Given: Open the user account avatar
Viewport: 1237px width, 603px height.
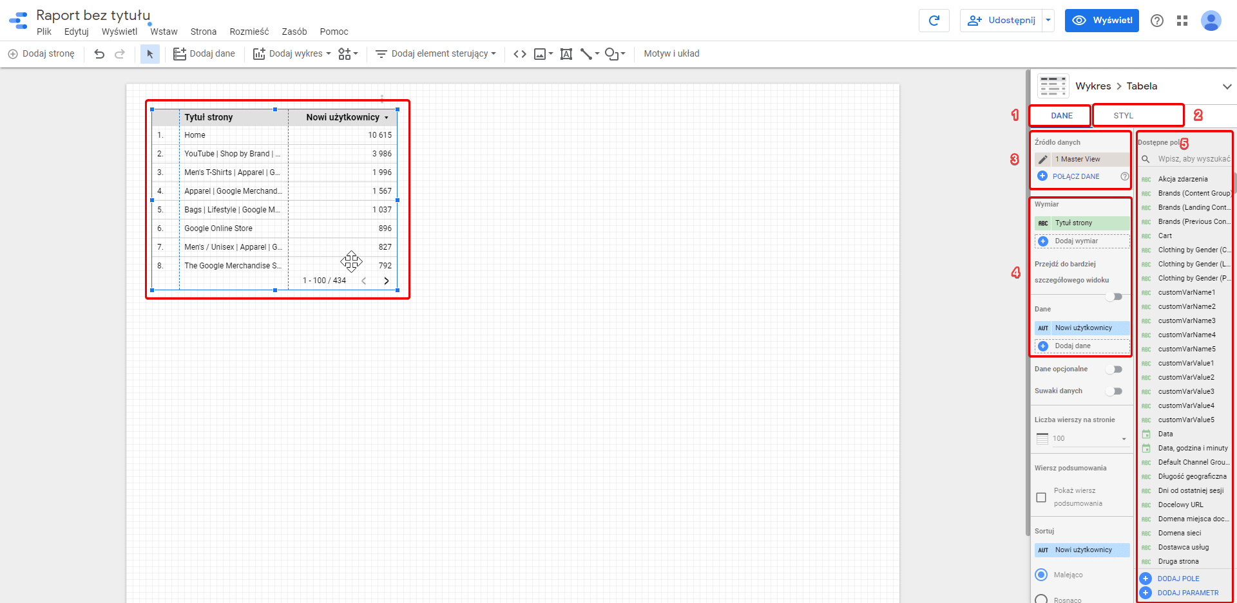Looking at the screenshot, I should click(1211, 21).
